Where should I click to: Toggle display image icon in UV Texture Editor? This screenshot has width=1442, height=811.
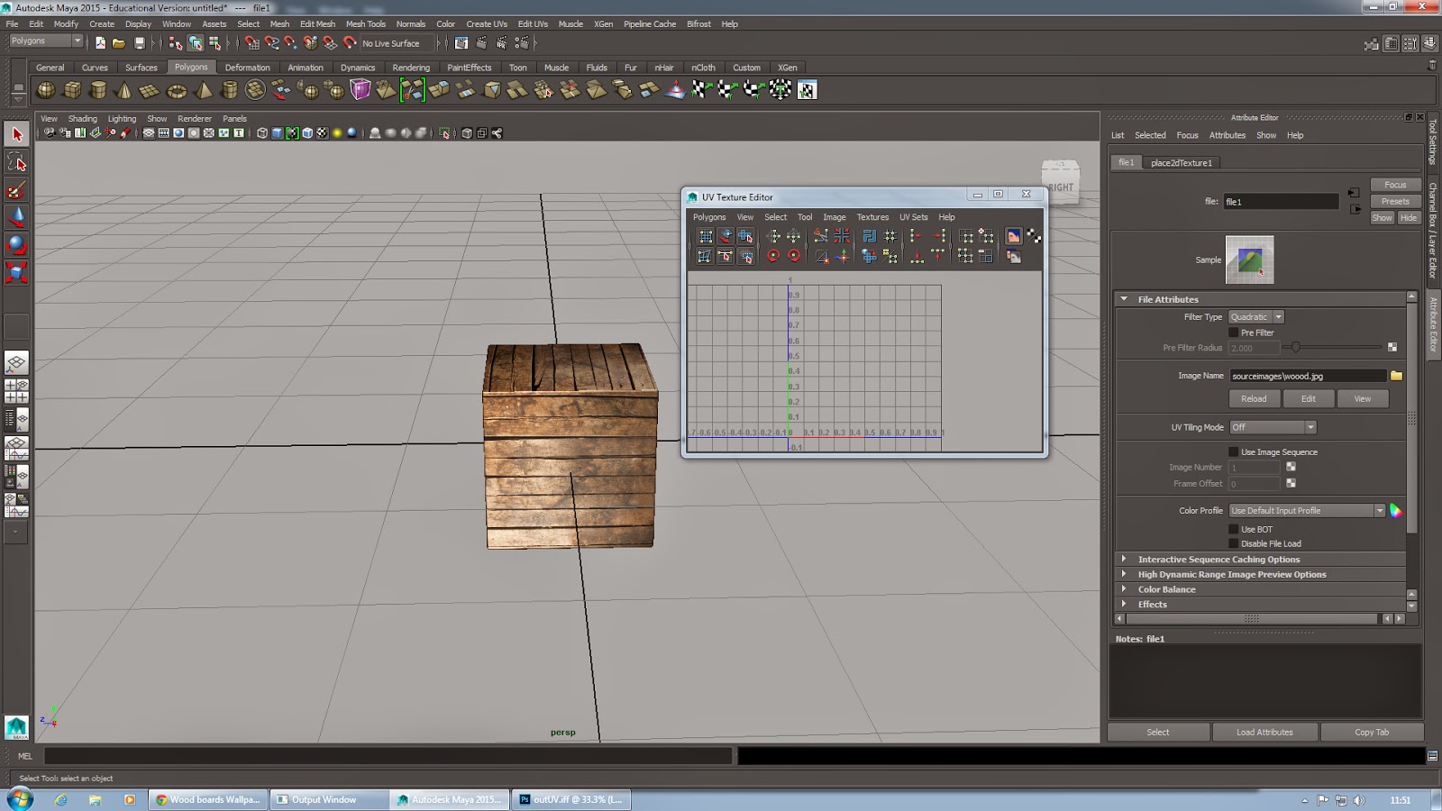pyautogui.click(x=1014, y=236)
